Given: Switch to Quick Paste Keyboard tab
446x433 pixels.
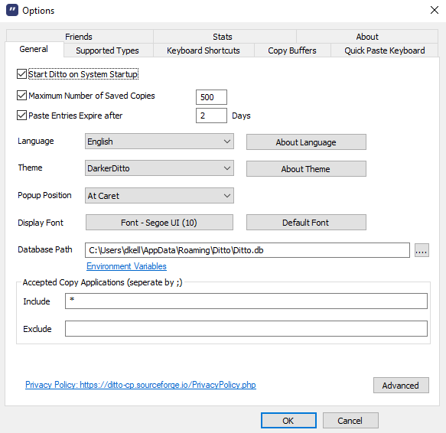Looking at the screenshot, I should [x=385, y=50].
